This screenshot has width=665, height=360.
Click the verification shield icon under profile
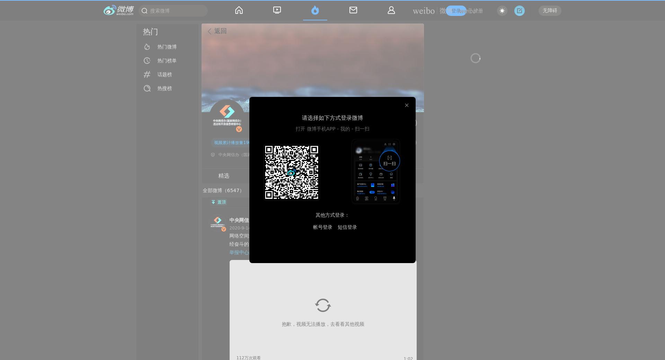[213, 155]
